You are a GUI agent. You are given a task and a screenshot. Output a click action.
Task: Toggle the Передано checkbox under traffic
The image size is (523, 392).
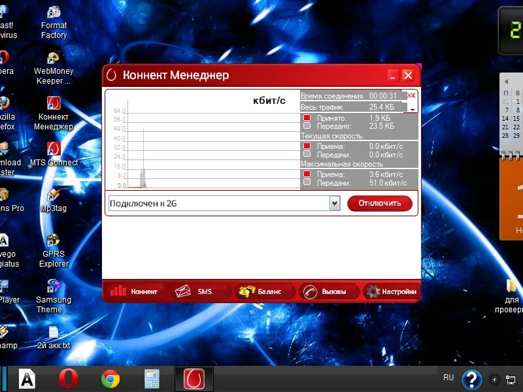coord(307,125)
